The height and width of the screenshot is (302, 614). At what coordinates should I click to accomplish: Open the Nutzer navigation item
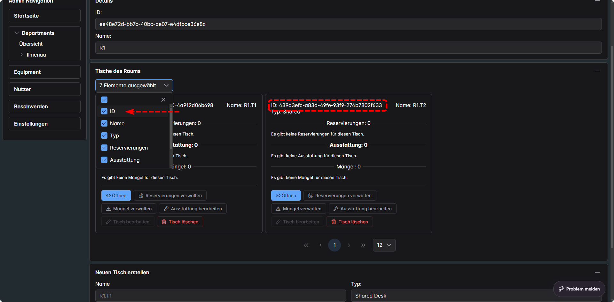(44, 89)
